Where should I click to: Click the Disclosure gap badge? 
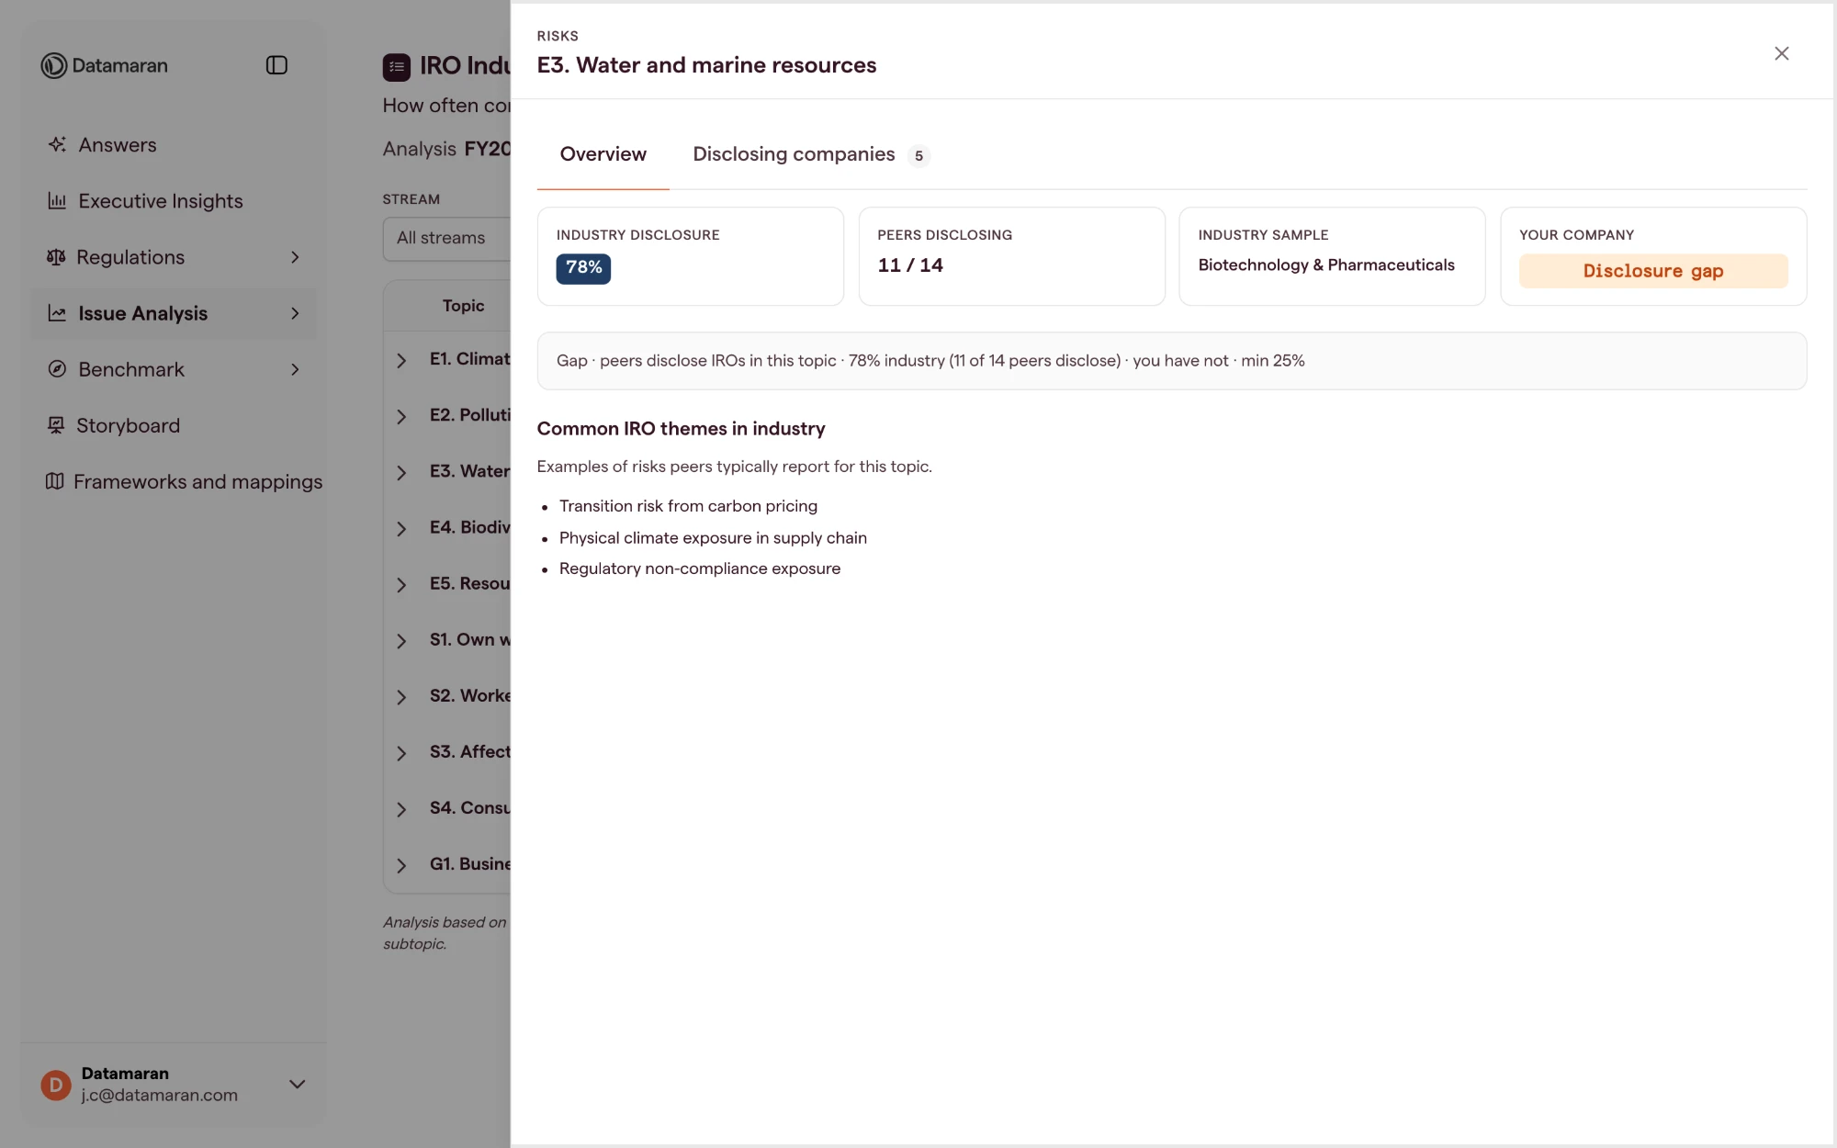(1653, 271)
